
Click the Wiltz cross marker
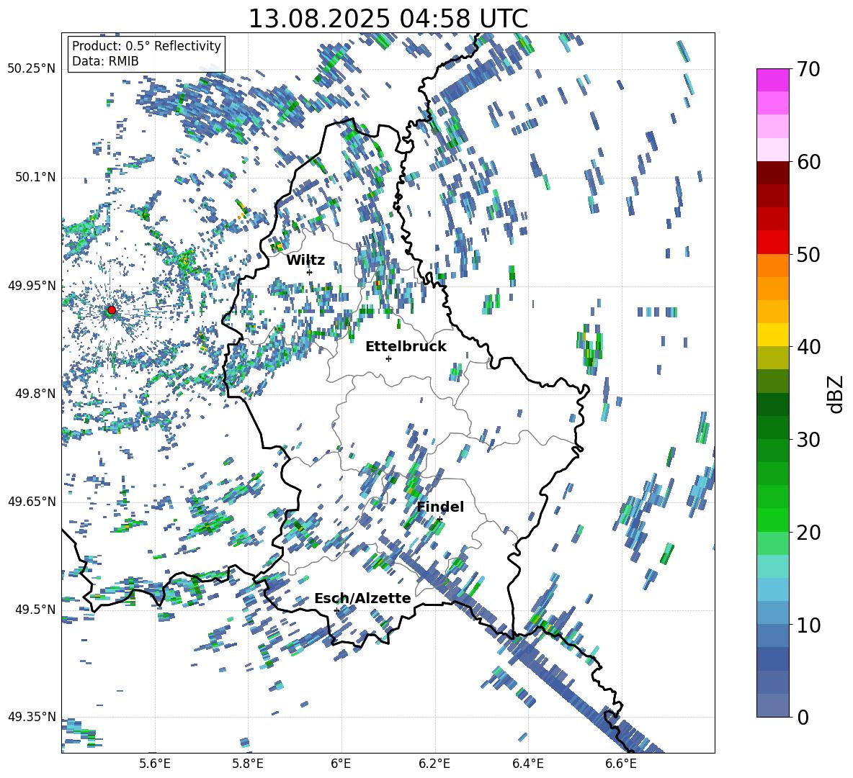click(310, 272)
